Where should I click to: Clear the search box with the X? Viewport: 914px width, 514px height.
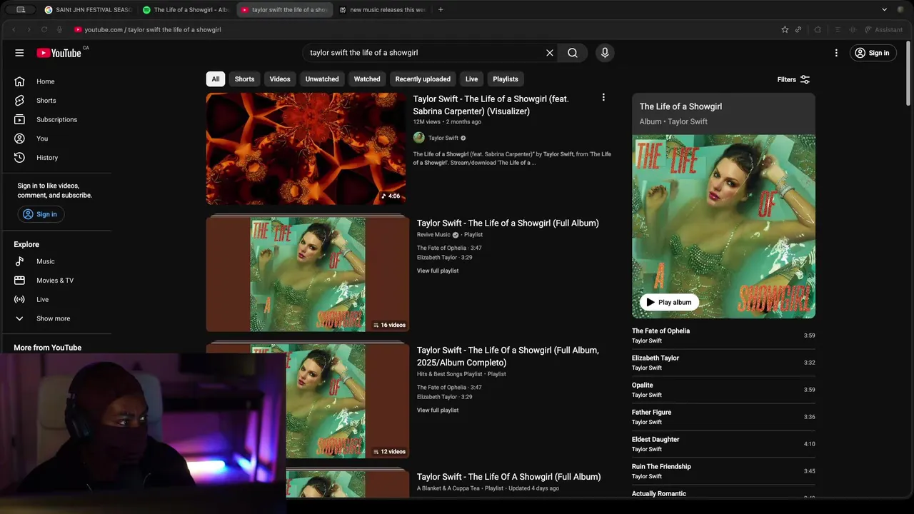pyautogui.click(x=550, y=53)
